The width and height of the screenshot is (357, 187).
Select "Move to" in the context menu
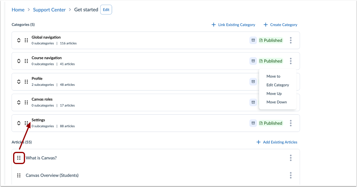[x=273, y=76]
